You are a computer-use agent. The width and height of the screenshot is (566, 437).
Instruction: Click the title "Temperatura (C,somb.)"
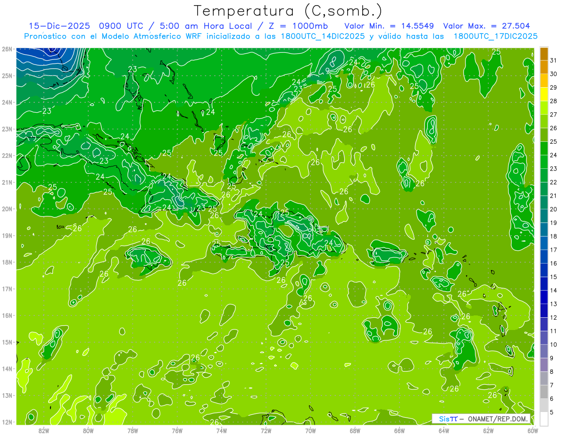[288, 11]
